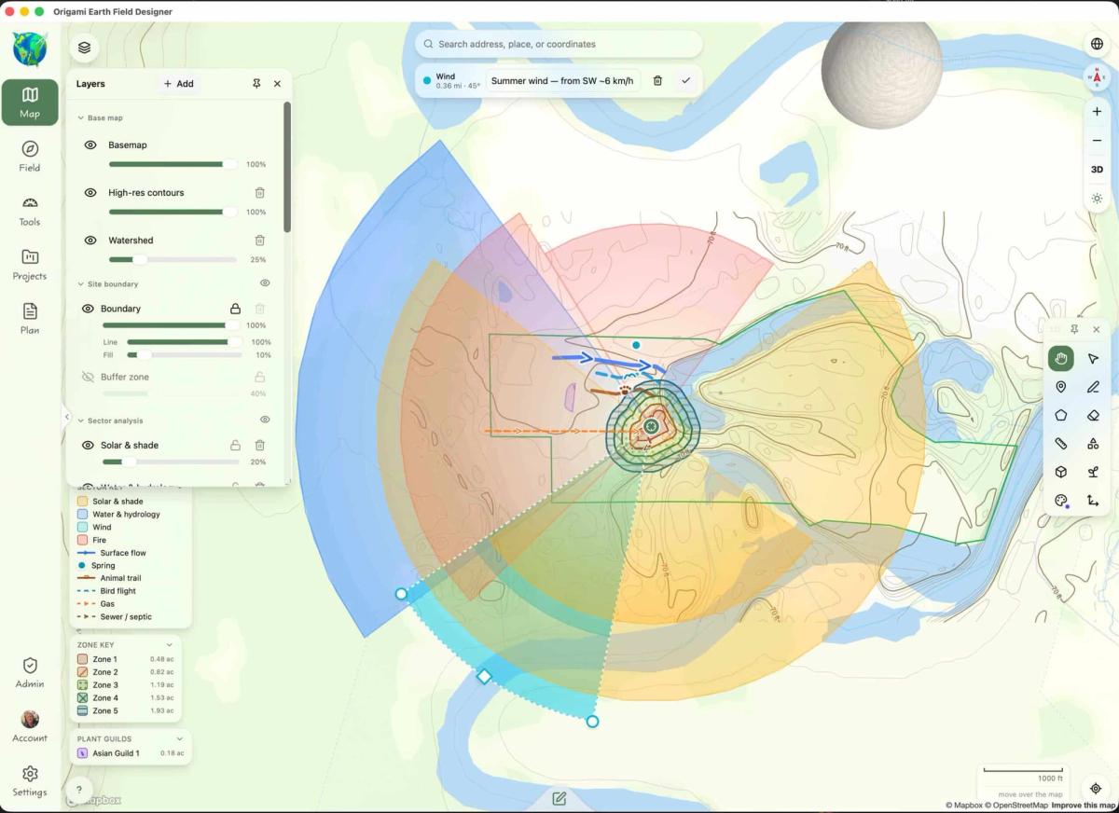Pin the floating tool palette

point(1074,329)
